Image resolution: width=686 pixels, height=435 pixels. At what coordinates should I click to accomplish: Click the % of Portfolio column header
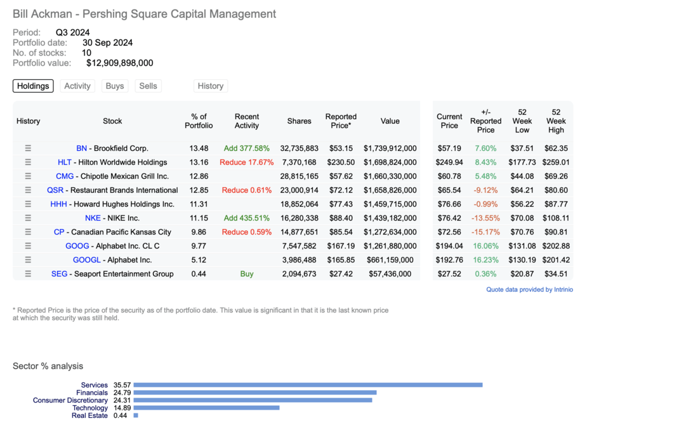click(x=199, y=121)
